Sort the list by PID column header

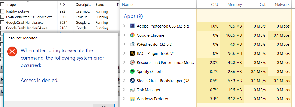[62, 5]
